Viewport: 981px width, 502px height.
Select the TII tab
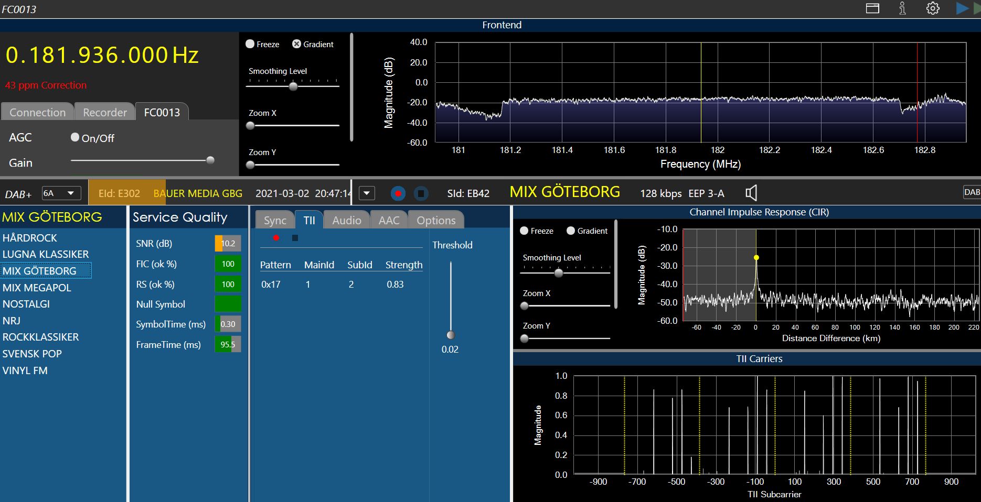coord(309,220)
